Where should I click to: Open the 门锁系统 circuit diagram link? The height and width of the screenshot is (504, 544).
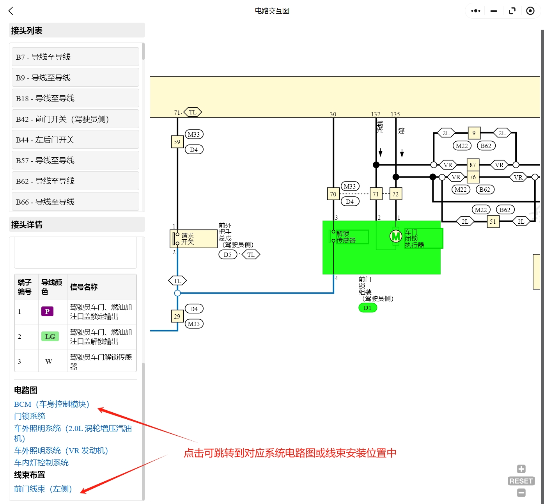[29, 416]
